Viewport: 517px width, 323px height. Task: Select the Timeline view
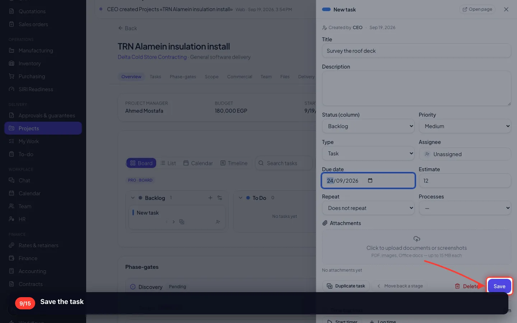234,163
